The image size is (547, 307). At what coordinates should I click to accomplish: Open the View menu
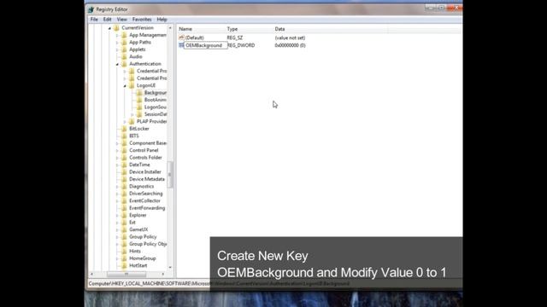tap(121, 20)
